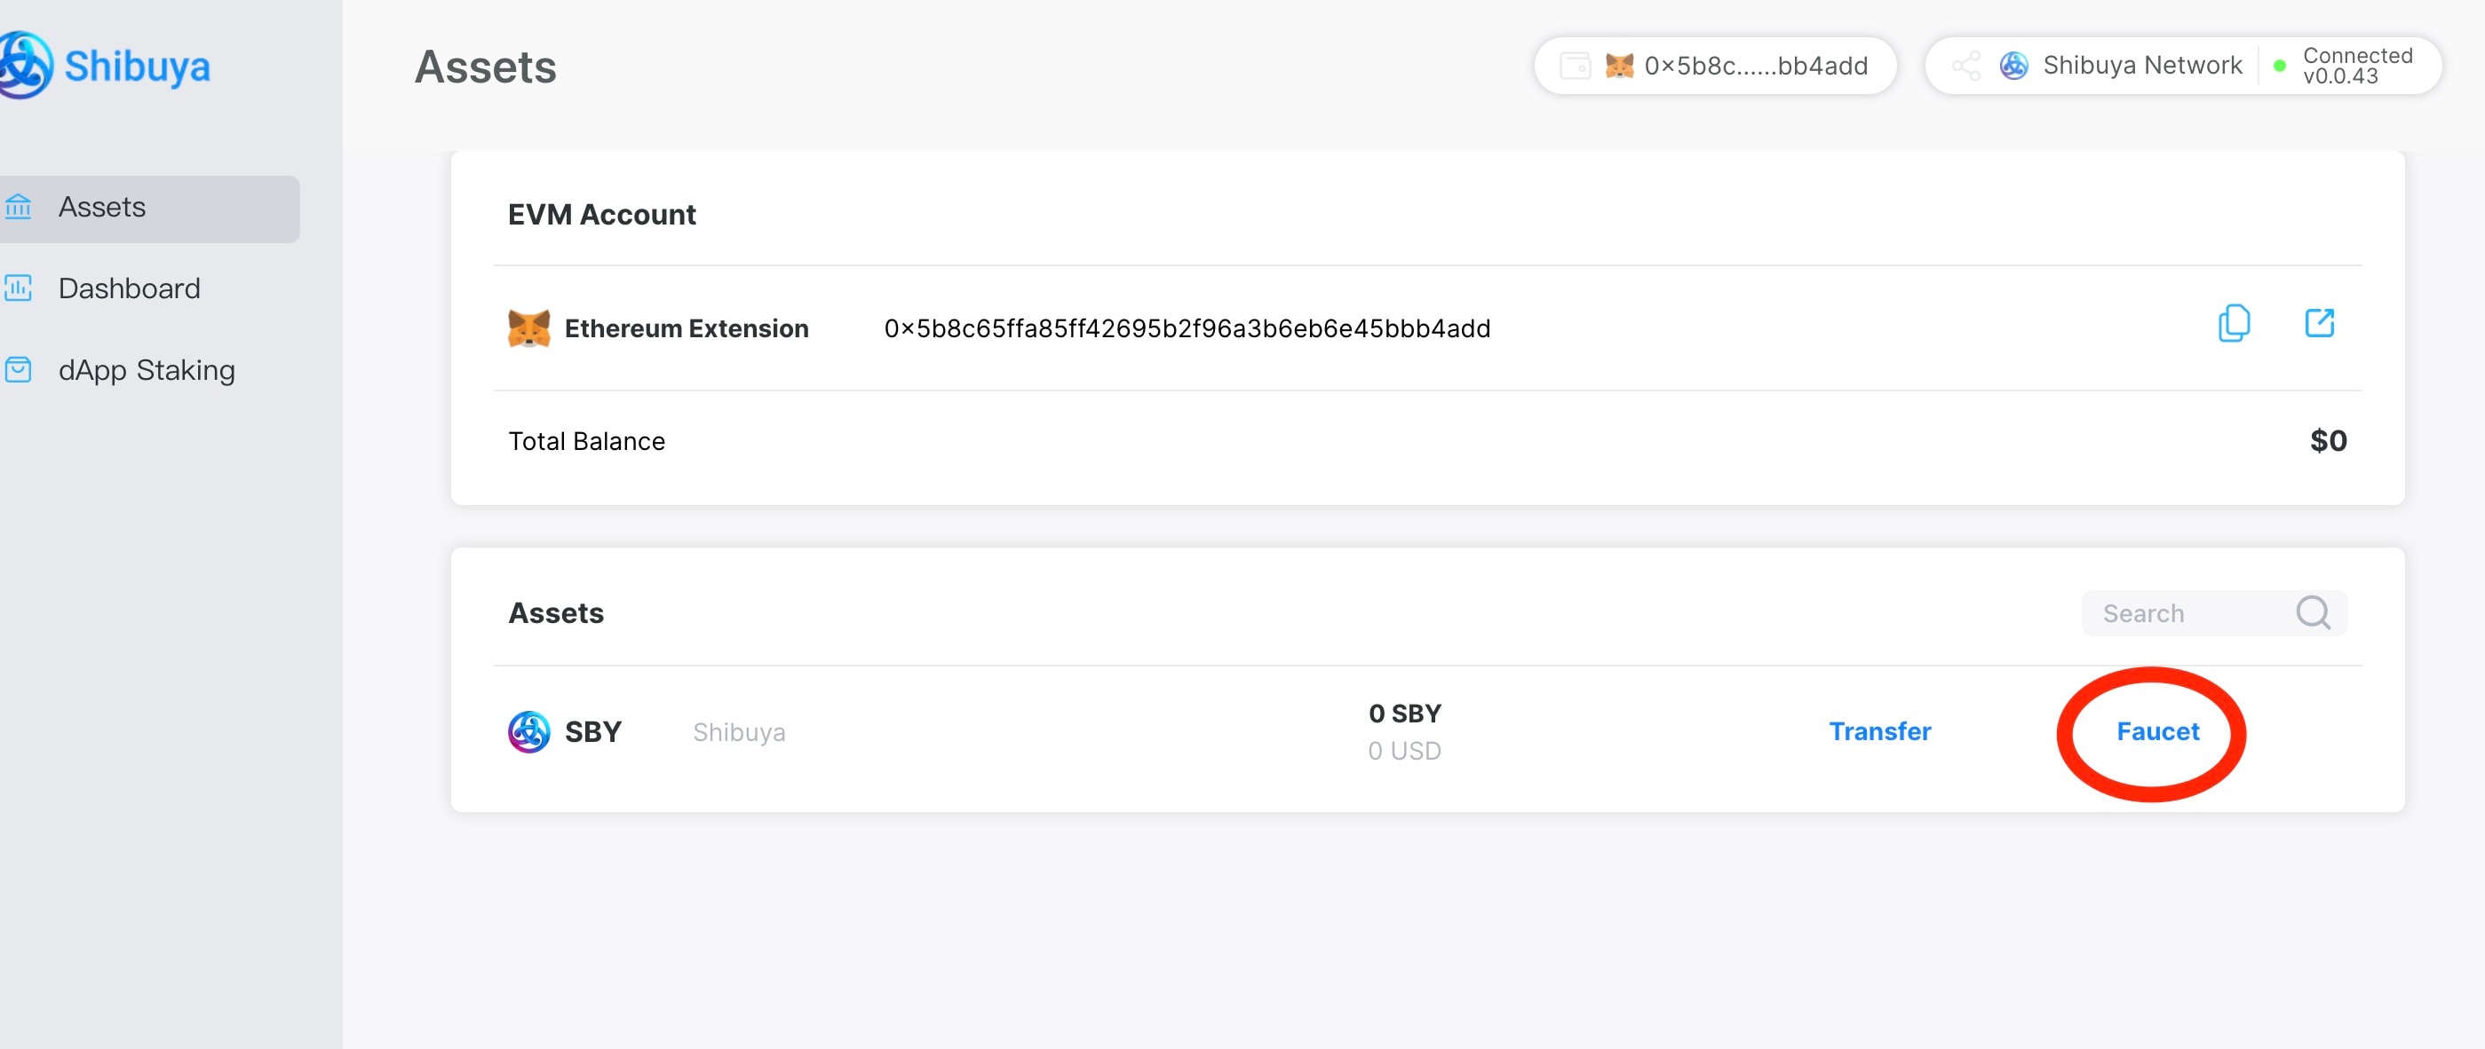
Task: Go to dApp Staking page
Action: [147, 370]
